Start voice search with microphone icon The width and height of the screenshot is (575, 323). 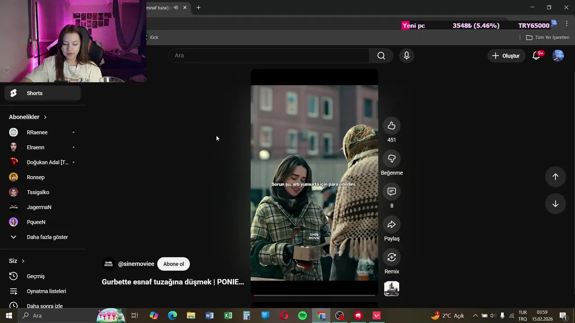[x=407, y=56]
